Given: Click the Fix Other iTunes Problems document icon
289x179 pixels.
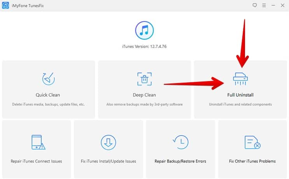Looking at the screenshot, I should pos(252,142).
